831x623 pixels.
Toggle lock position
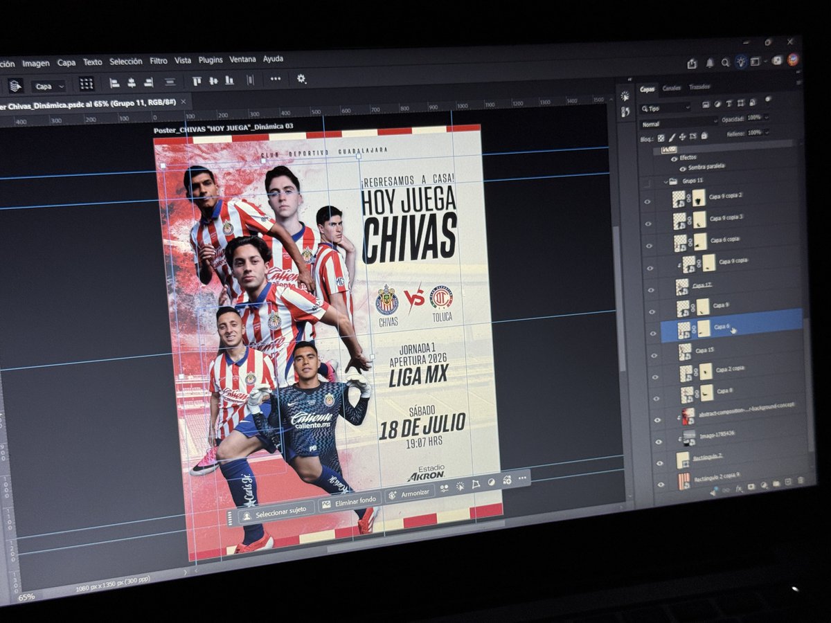point(682,137)
